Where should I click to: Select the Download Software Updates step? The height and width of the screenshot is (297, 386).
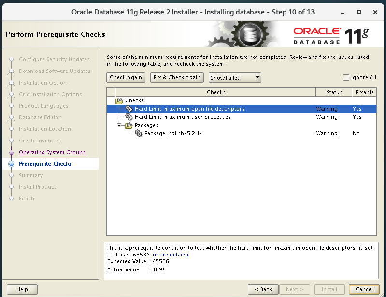pyautogui.click(x=55, y=71)
